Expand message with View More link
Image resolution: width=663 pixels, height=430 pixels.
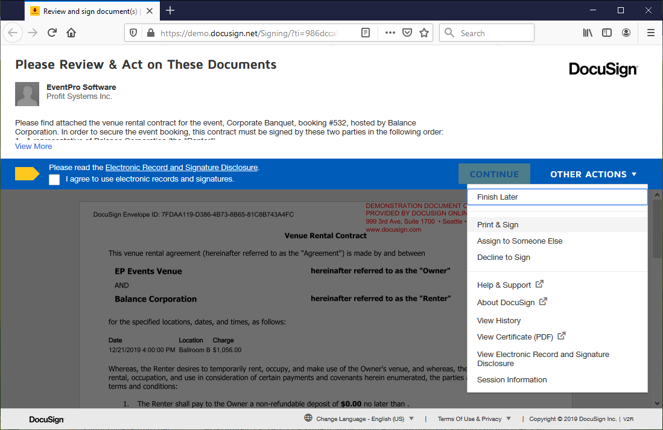[x=33, y=147]
